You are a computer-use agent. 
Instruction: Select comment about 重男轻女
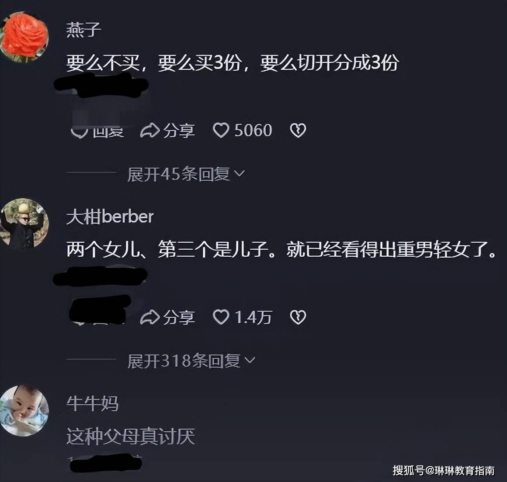(x=281, y=249)
